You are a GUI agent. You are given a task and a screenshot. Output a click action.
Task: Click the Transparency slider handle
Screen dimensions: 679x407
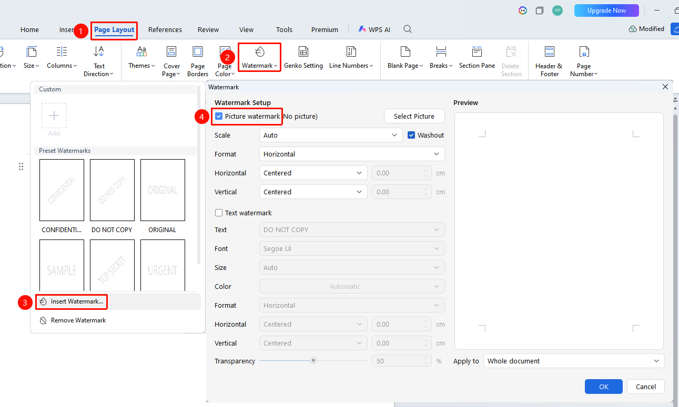click(x=313, y=360)
